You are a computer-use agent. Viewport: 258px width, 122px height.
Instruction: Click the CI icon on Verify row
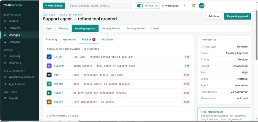(x=49, y=93)
